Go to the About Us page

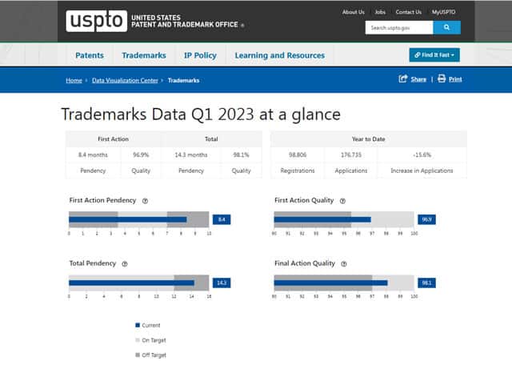pos(353,12)
